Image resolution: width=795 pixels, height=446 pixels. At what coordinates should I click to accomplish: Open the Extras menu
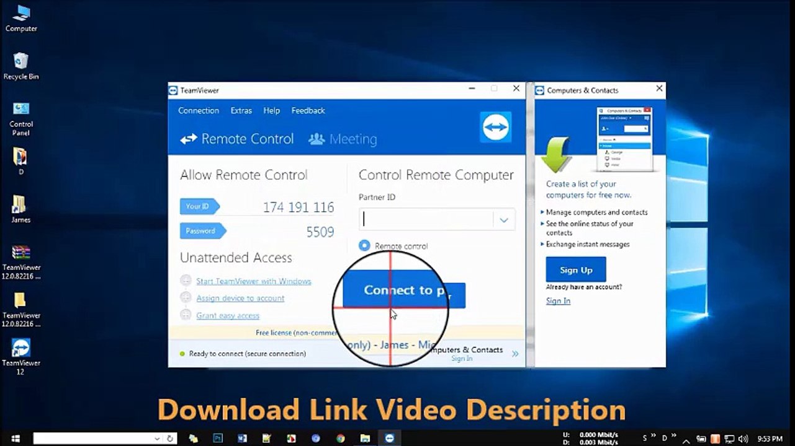click(241, 110)
